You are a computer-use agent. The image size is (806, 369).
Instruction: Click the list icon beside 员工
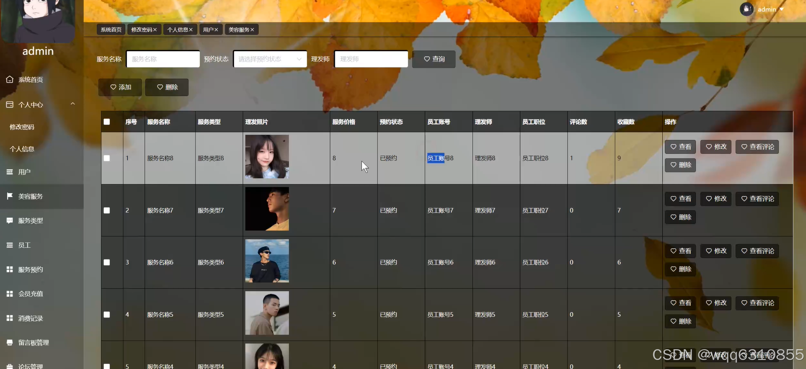9,245
